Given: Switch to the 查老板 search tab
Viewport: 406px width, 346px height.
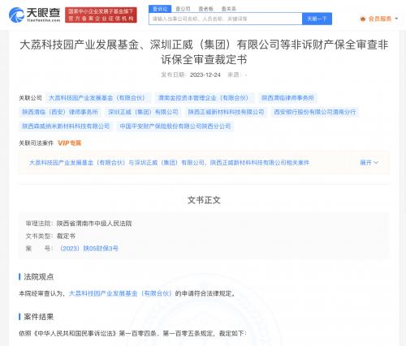Looking at the screenshot, I should (206, 9).
